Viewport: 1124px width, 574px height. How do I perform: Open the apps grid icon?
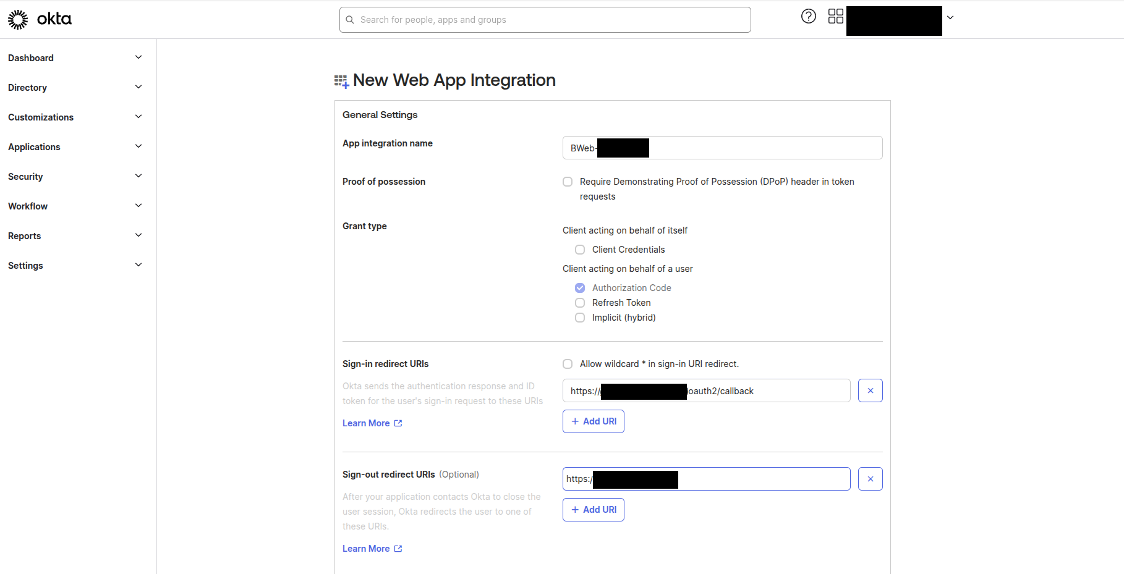coord(835,17)
